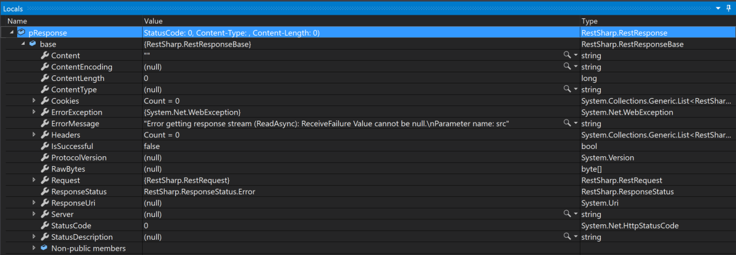Expand the Request property
This screenshot has width=736, height=255.
[x=34, y=180]
